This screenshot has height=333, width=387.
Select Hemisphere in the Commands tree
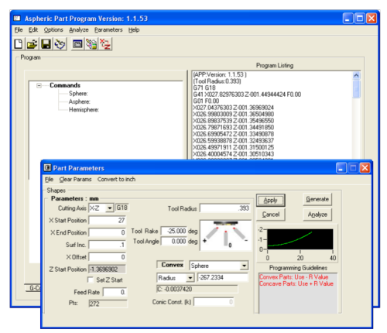pyautogui.click(x=84, y=110)
